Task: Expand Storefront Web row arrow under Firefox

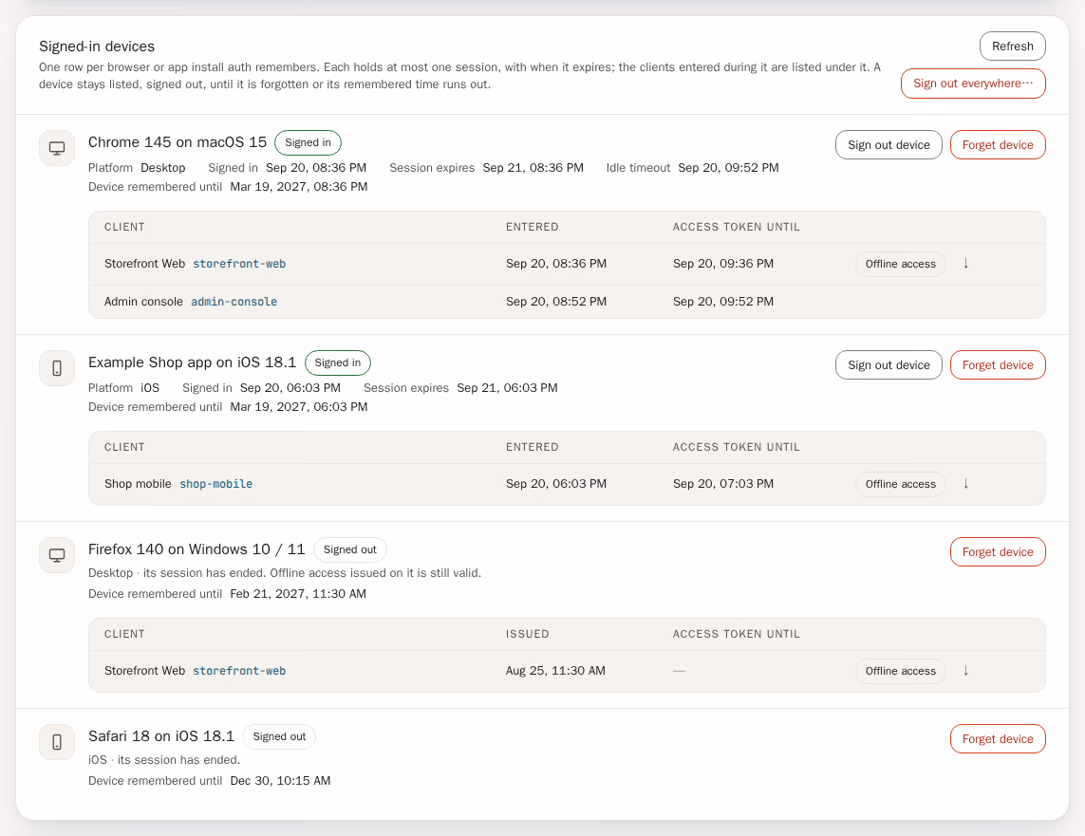Action: point(966,671)
